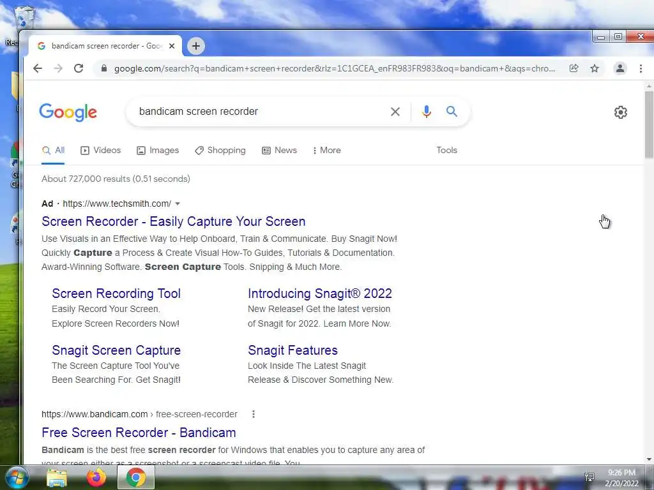The image size is (654, 490).
Task: Reload the current page
Action: [x=79, y=68]
